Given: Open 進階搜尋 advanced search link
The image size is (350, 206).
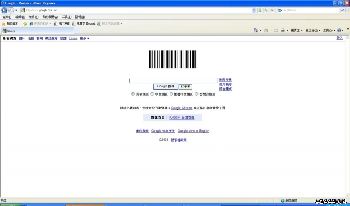Looking at the screenshot, I should (225, 80).
